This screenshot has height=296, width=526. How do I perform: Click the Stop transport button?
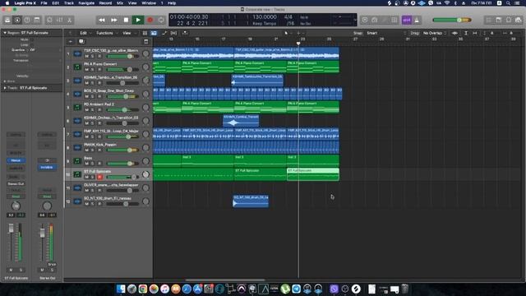(x=126, y=20)
